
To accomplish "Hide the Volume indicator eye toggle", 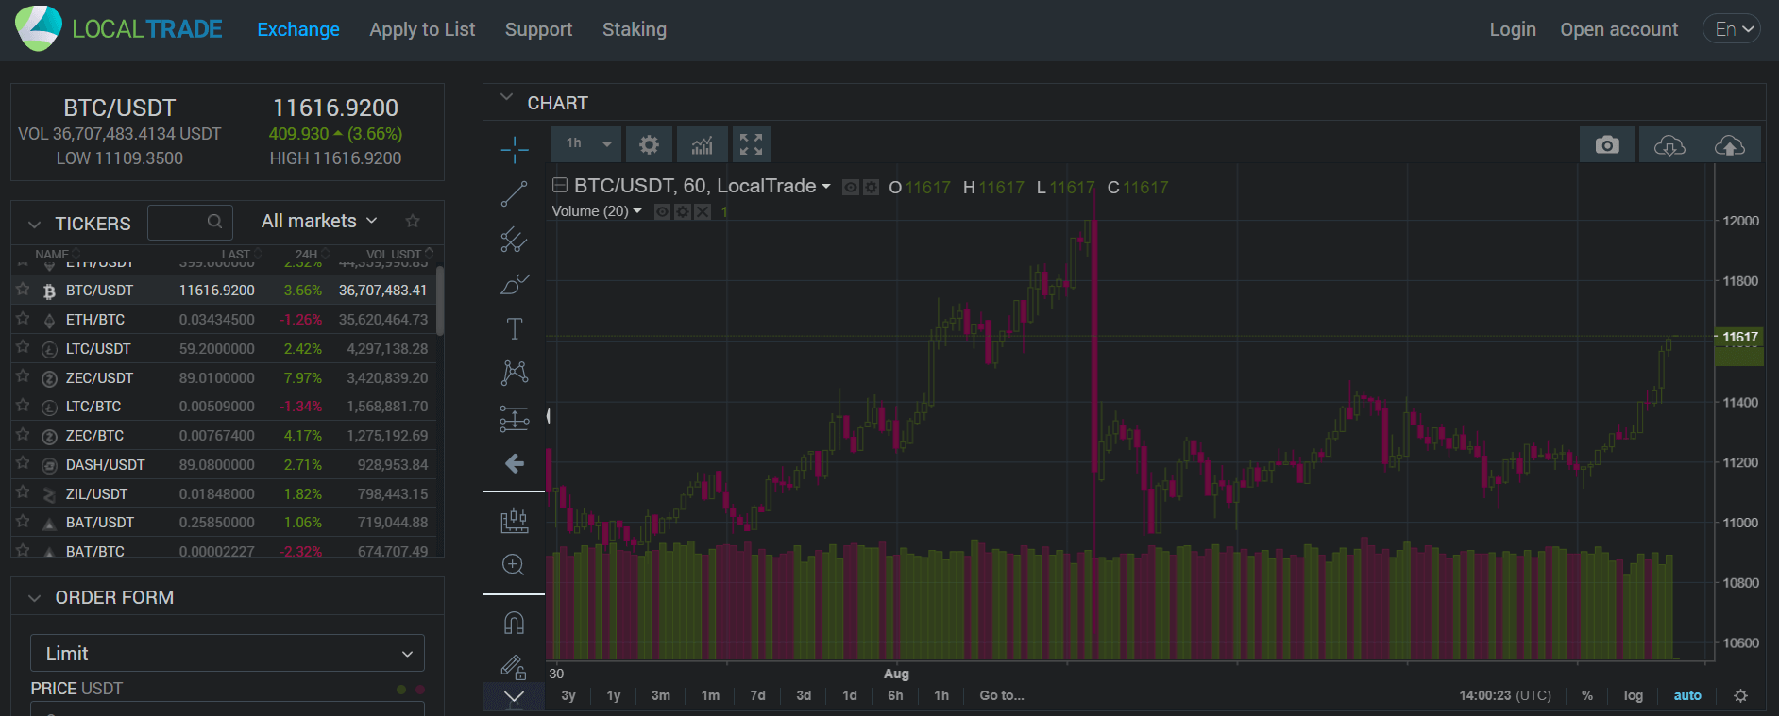I will pyautogui.click(x=663, y=212).
